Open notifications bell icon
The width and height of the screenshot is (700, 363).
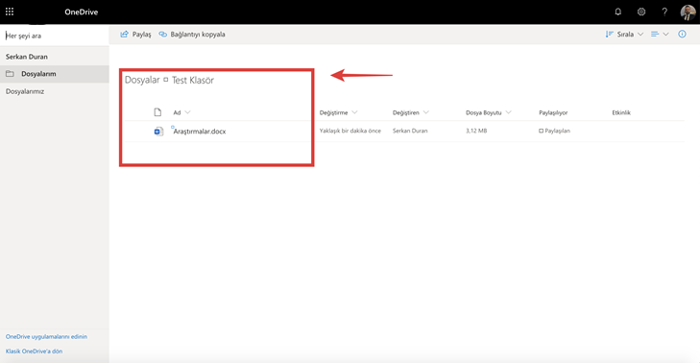tap(617, 12)
